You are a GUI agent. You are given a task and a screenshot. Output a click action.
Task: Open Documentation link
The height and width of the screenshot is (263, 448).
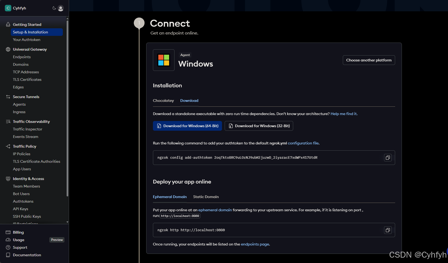(27, 255)
